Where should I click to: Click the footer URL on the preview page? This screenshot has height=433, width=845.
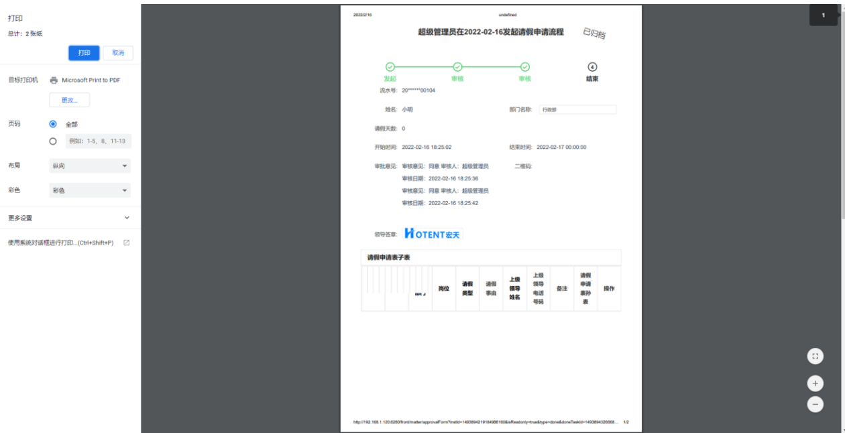[x=486, y=422]
